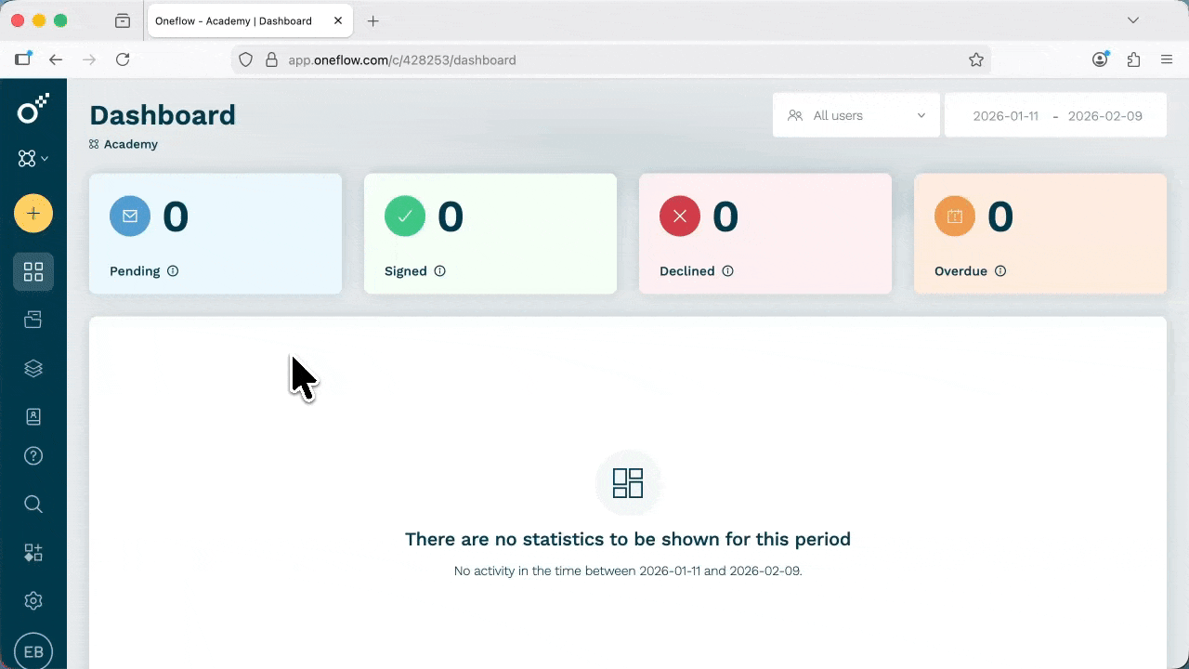The height and width of the screenshot is (669, 1189).
Task: Click the URL address bar
Action: click(x=610, y=59)
